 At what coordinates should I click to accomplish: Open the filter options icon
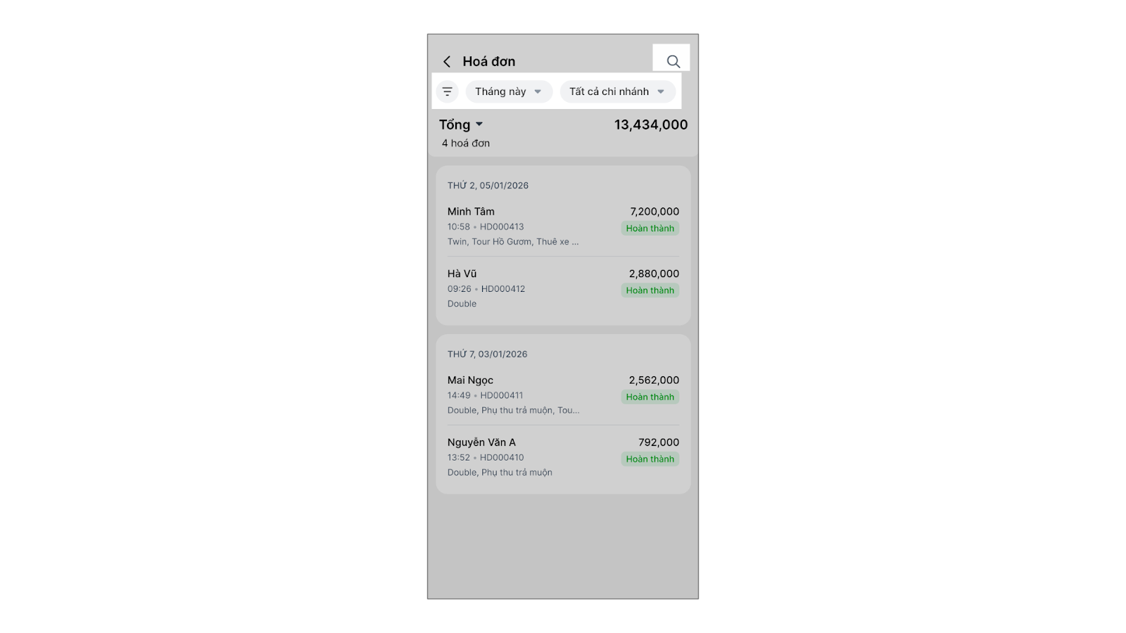click(x=448, y=91)
